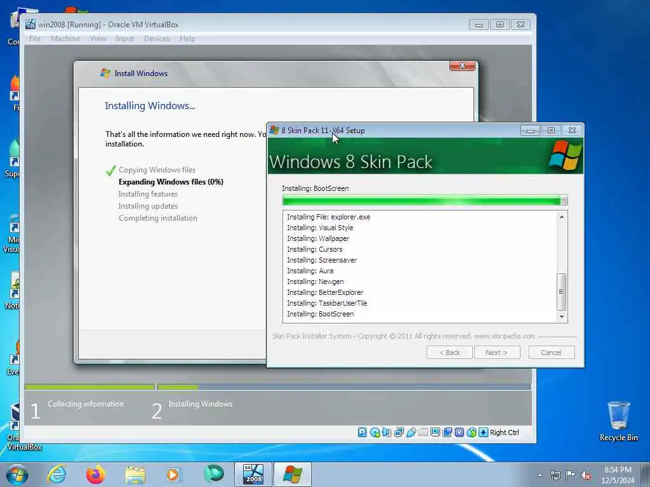Click the grayed shared folders indicator
The width and height of the screenshot is (650, 487).
click(423, 432)
